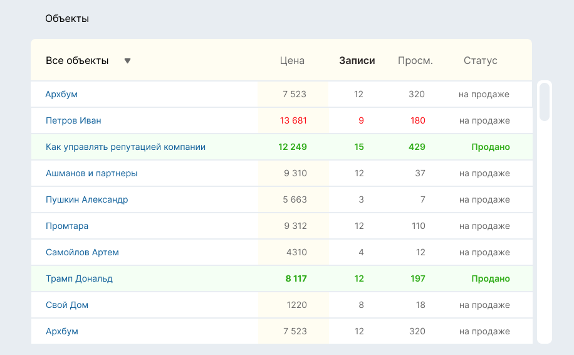Click Продано status in Трамп Дональд row
The image size is (574, 355).
[491, 279]
